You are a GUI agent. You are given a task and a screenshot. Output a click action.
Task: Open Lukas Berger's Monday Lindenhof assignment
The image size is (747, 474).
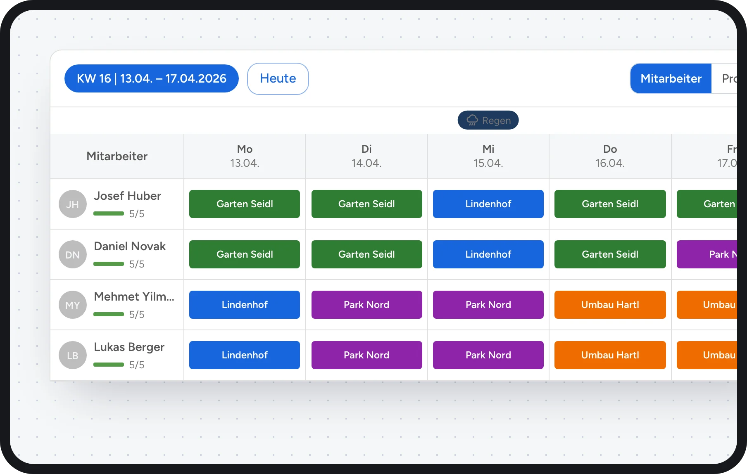pos(245,355)
